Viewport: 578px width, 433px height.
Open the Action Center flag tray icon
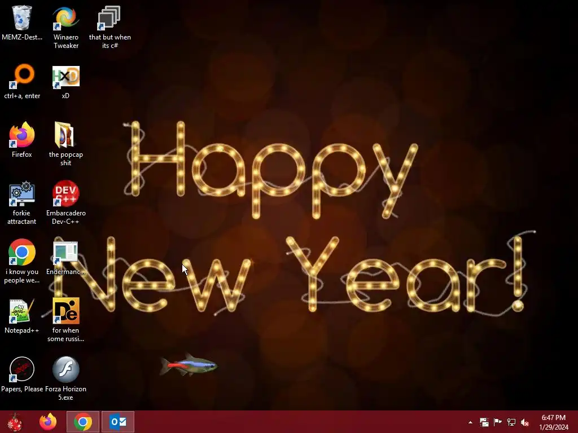click(498, 422)
